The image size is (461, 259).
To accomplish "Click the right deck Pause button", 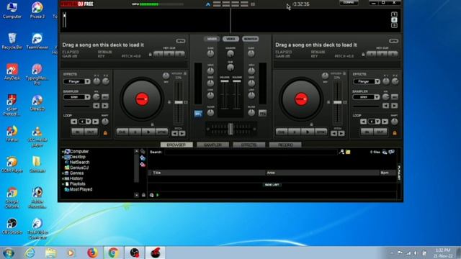I will (x=295, y=132).
